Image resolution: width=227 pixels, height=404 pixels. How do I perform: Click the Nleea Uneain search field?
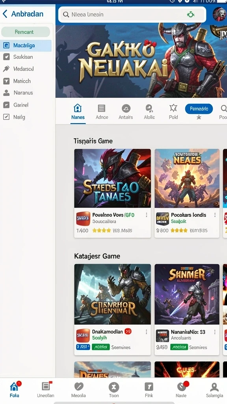pyautogui.click(x=132, y=15)
